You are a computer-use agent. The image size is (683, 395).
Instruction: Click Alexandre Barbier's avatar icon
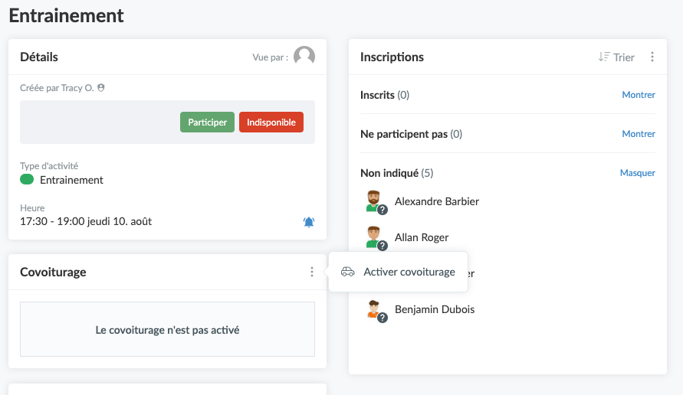[374, 201]
